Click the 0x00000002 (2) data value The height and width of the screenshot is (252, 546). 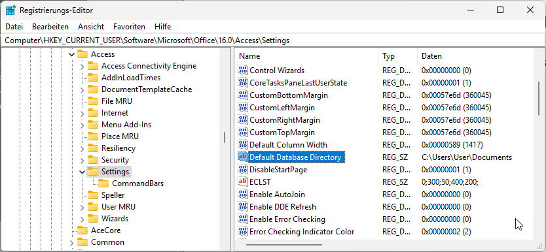click(446, 232)
